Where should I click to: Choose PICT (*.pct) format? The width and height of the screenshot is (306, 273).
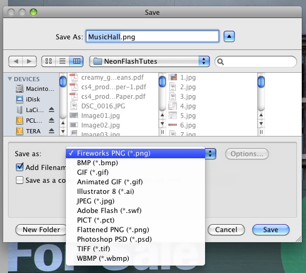click(135, 220)
